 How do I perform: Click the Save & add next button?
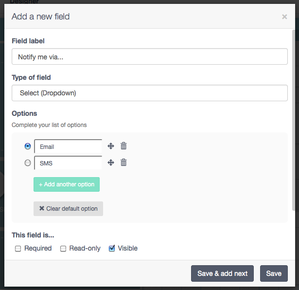[222, 273]
